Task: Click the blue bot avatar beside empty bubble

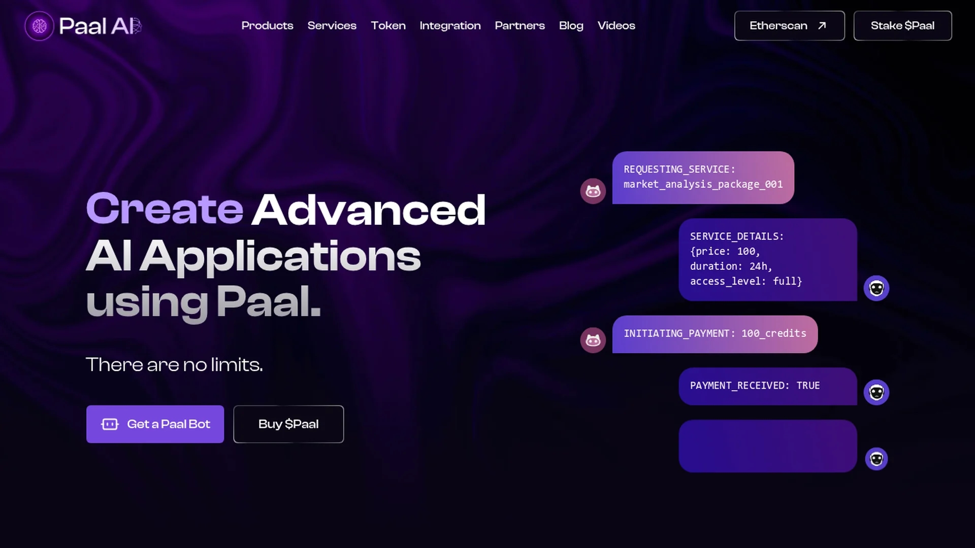Action: pos(876,459)
